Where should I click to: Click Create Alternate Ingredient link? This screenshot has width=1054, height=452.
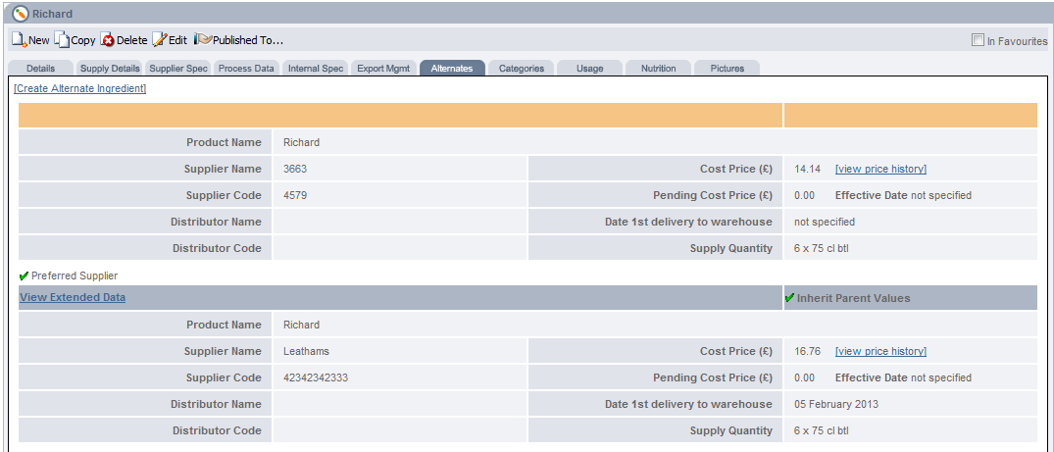(80, 88)
